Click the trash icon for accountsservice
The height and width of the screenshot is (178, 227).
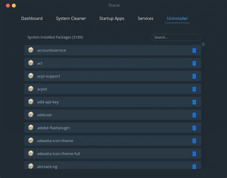(x=194, y=50)
